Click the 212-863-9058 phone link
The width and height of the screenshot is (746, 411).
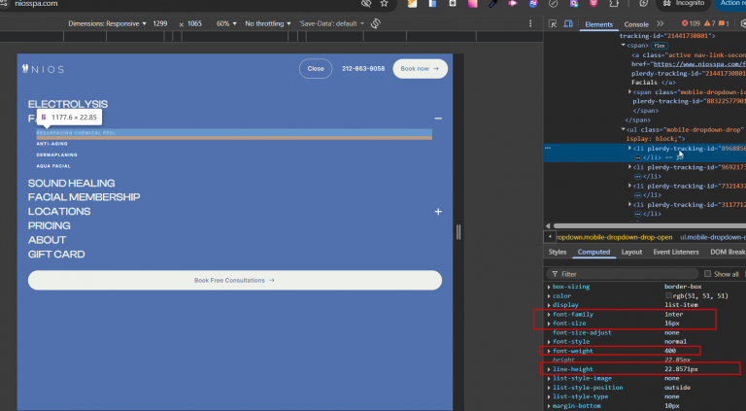tap(363, 68)
